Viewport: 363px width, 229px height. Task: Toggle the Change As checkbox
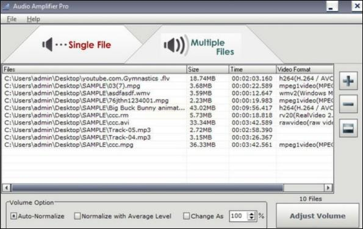186,216
